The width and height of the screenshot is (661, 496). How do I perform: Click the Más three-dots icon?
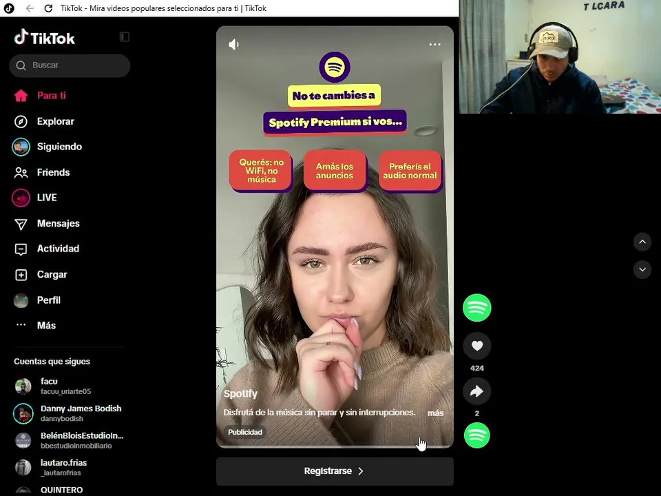[x=21, y=324]
